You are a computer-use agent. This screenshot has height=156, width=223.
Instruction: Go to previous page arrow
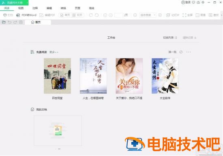[x=105, y=15]
